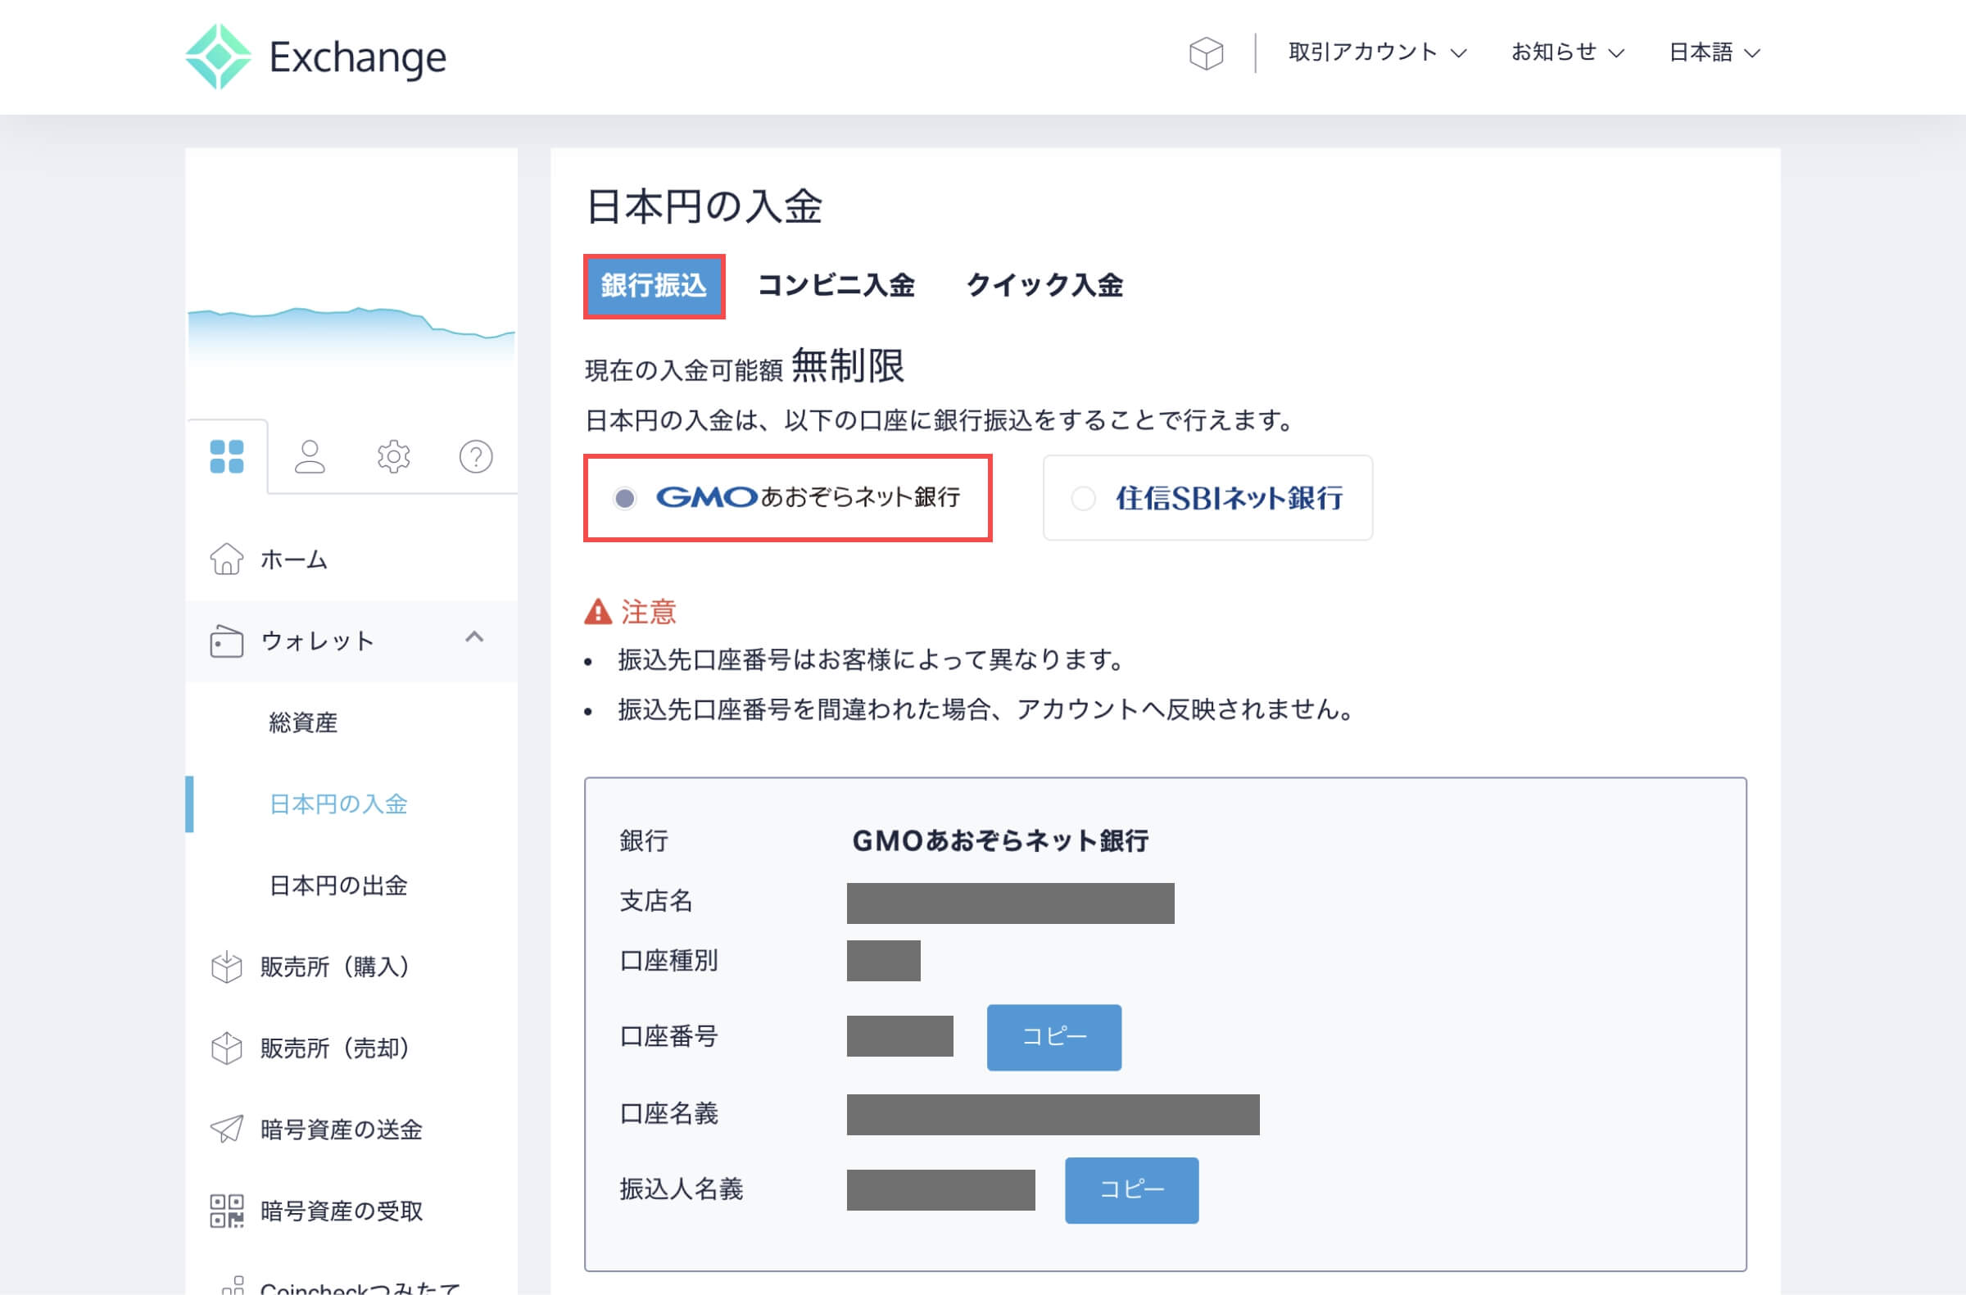Select 日本円の入金 sidebar item
Viewport: 1966px width, 1295px height.
pos(338,804)
